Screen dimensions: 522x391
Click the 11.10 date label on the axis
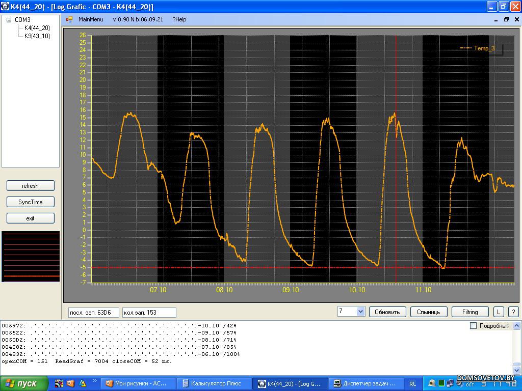coord(423,290)
